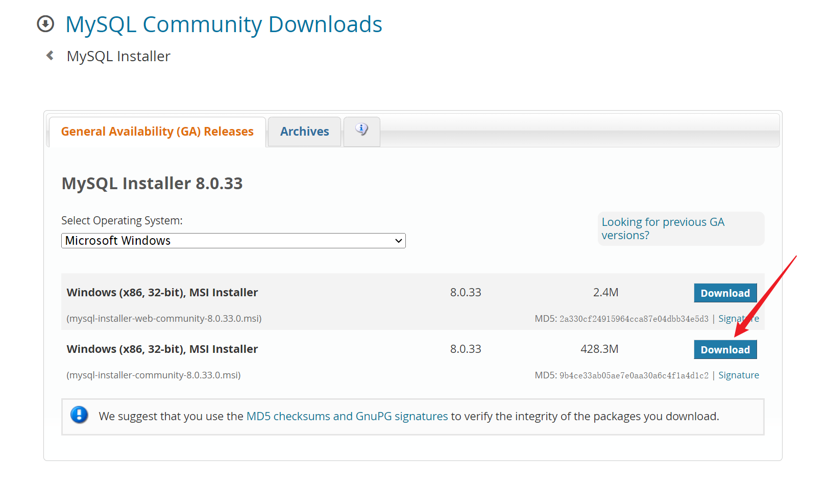Go back using the left chevron arrow
The image size is (828, 488).
pos(50,56)
